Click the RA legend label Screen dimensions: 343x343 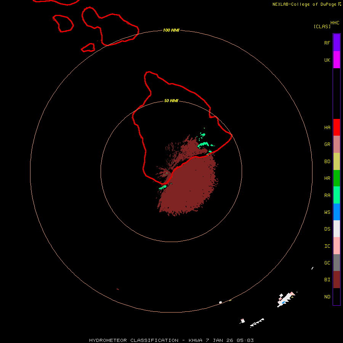coord(327,196)
